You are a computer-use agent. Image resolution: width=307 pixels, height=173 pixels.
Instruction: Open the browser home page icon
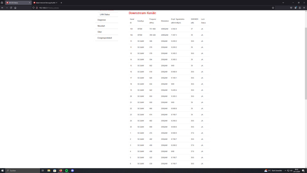tap(15, 8)
